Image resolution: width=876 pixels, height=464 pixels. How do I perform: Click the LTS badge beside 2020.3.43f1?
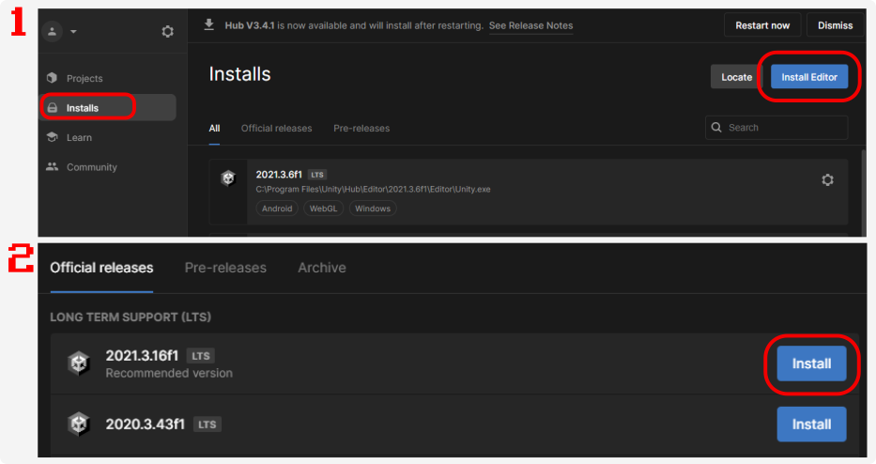point(207,425)
